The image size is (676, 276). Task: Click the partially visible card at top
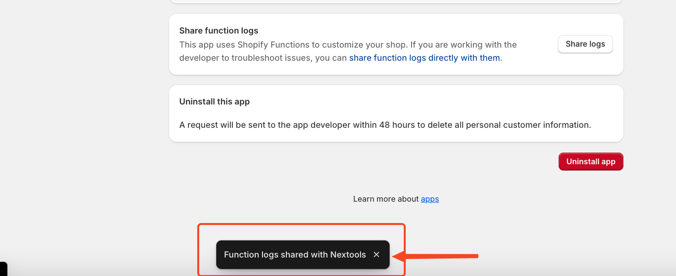[395, 1]
